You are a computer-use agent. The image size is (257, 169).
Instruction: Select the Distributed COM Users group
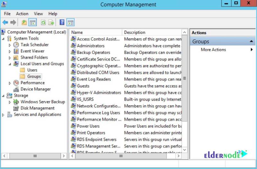(x=98, y=73)
